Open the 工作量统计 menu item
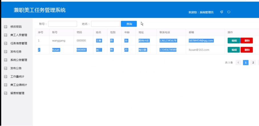This screenshot has height=126, width=259. click(x=17, y=76)
